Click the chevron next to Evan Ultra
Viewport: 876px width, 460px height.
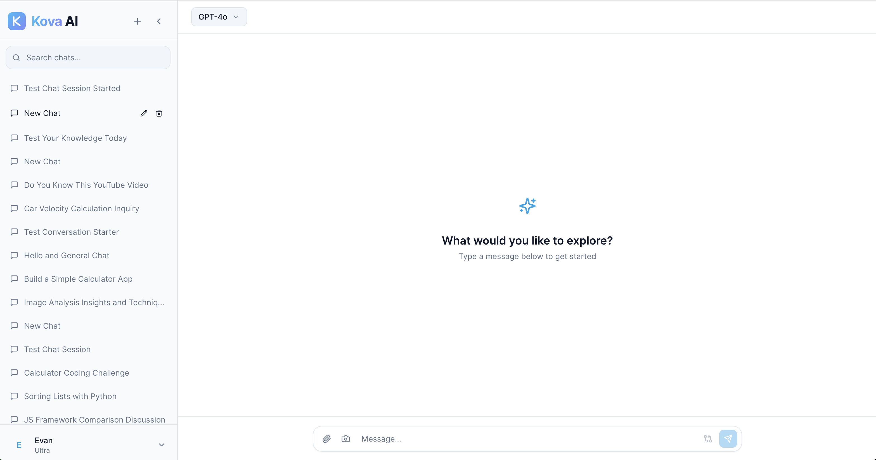pyautogui.click(x=162, y=445)
